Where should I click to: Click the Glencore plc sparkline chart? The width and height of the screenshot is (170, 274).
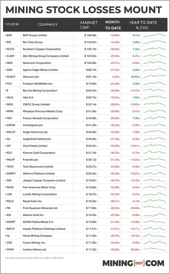click(x=155, y=77)
